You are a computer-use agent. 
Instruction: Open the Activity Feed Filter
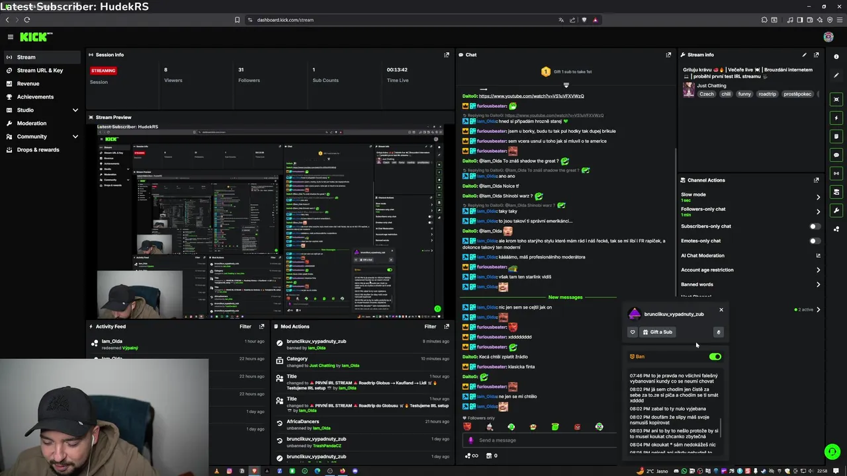pyautogui.click(x=245, y=326)
